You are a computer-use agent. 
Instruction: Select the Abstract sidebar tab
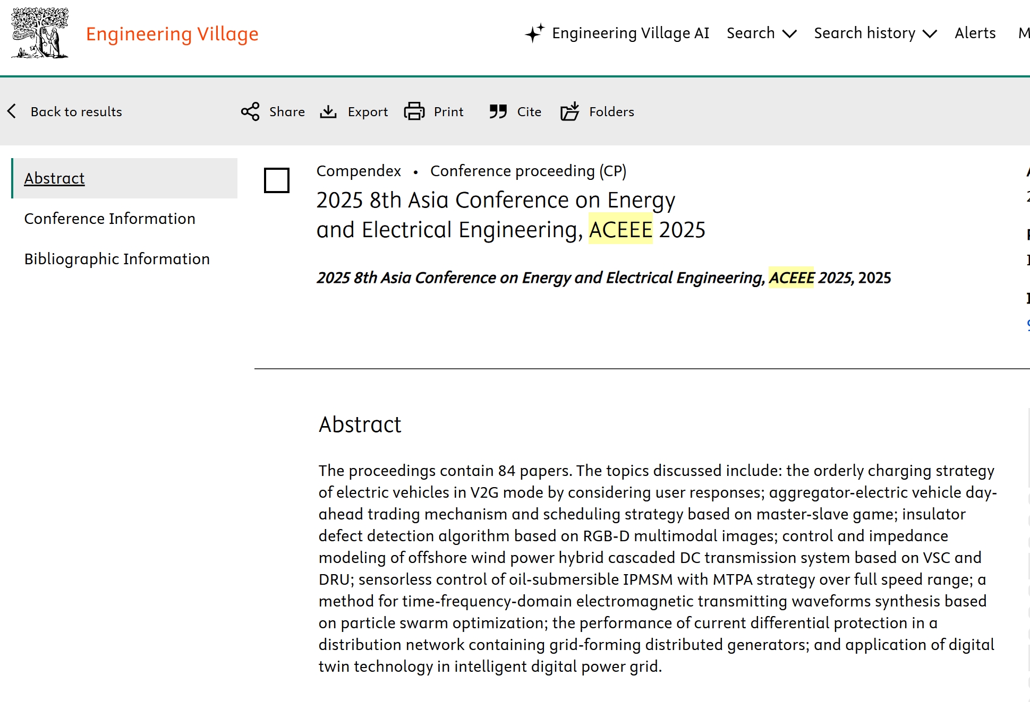click(55, 178)
